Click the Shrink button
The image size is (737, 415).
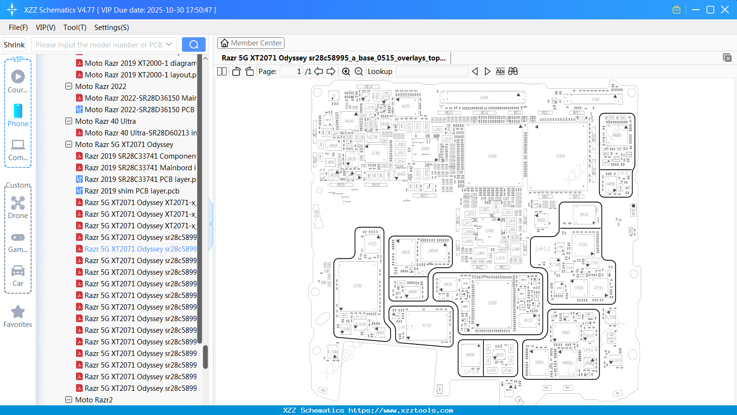[x=15, y=44]
